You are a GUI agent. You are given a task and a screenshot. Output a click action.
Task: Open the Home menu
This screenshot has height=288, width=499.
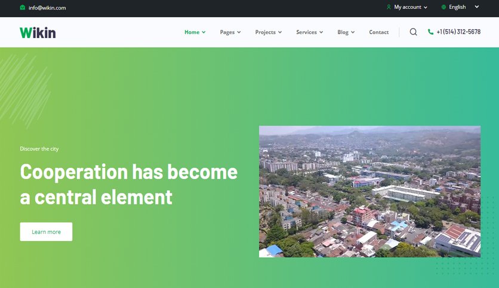(192, 32)
